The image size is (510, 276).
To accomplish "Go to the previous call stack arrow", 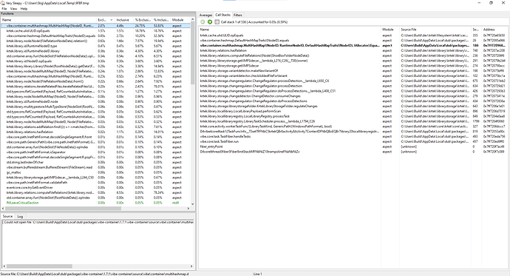I will pos(203,21).
